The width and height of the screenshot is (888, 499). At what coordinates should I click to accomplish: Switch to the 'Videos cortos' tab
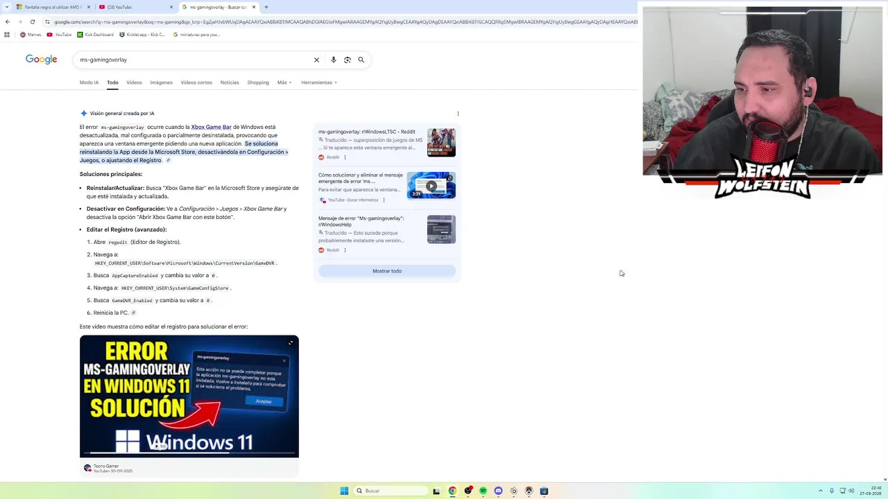(x=196, y=82)
